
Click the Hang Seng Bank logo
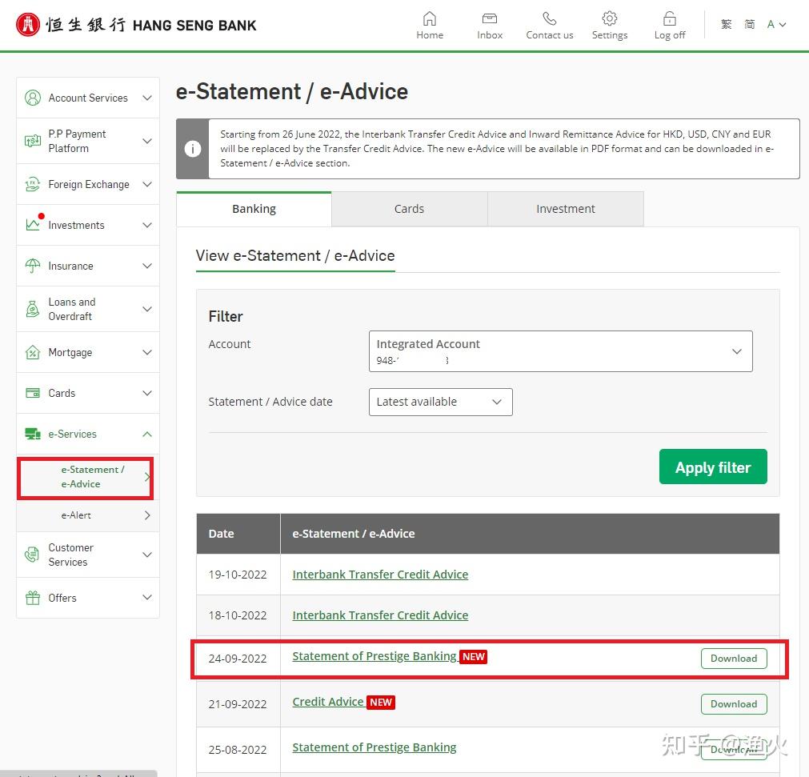pos(136,25)
